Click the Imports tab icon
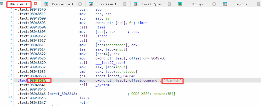Image resolution: width=261 pixels, height=106 pixels. coord(225,4)
